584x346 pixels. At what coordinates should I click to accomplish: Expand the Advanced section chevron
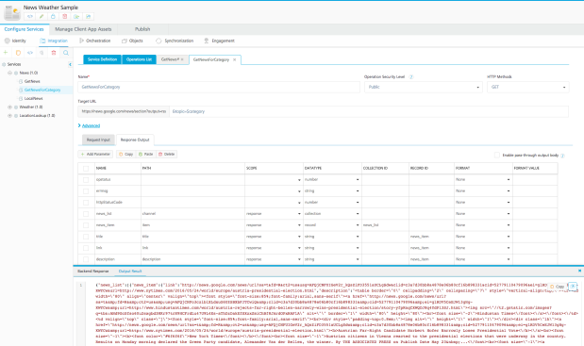(79, 125)
